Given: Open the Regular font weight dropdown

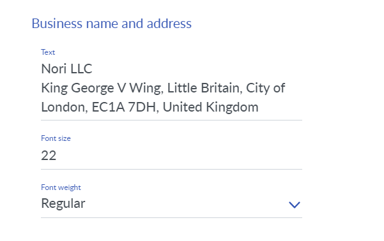Looking at the screenshot, I should (x=171, y=204).
